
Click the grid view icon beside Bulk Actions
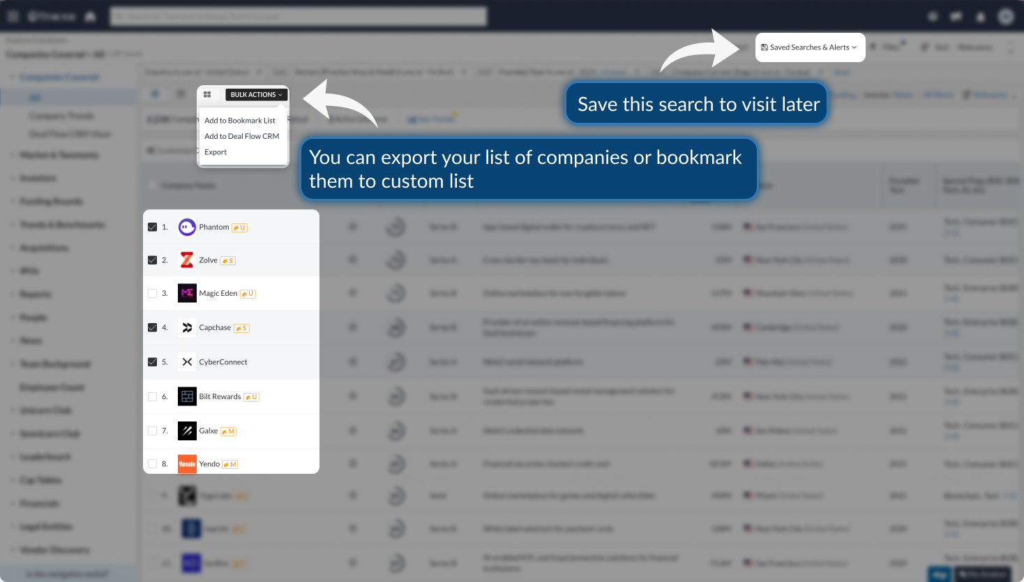(x=207, y=95)
